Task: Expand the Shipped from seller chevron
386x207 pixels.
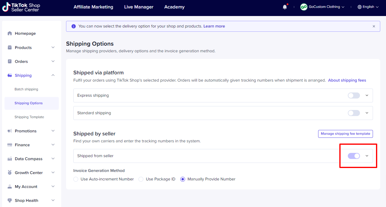Action: point(367,156)
